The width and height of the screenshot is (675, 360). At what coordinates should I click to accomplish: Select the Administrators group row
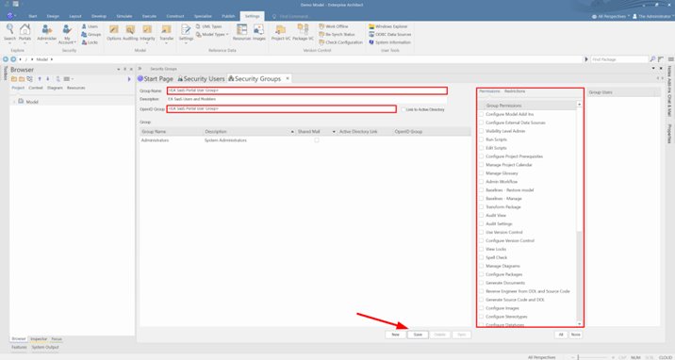click(305, 140)
